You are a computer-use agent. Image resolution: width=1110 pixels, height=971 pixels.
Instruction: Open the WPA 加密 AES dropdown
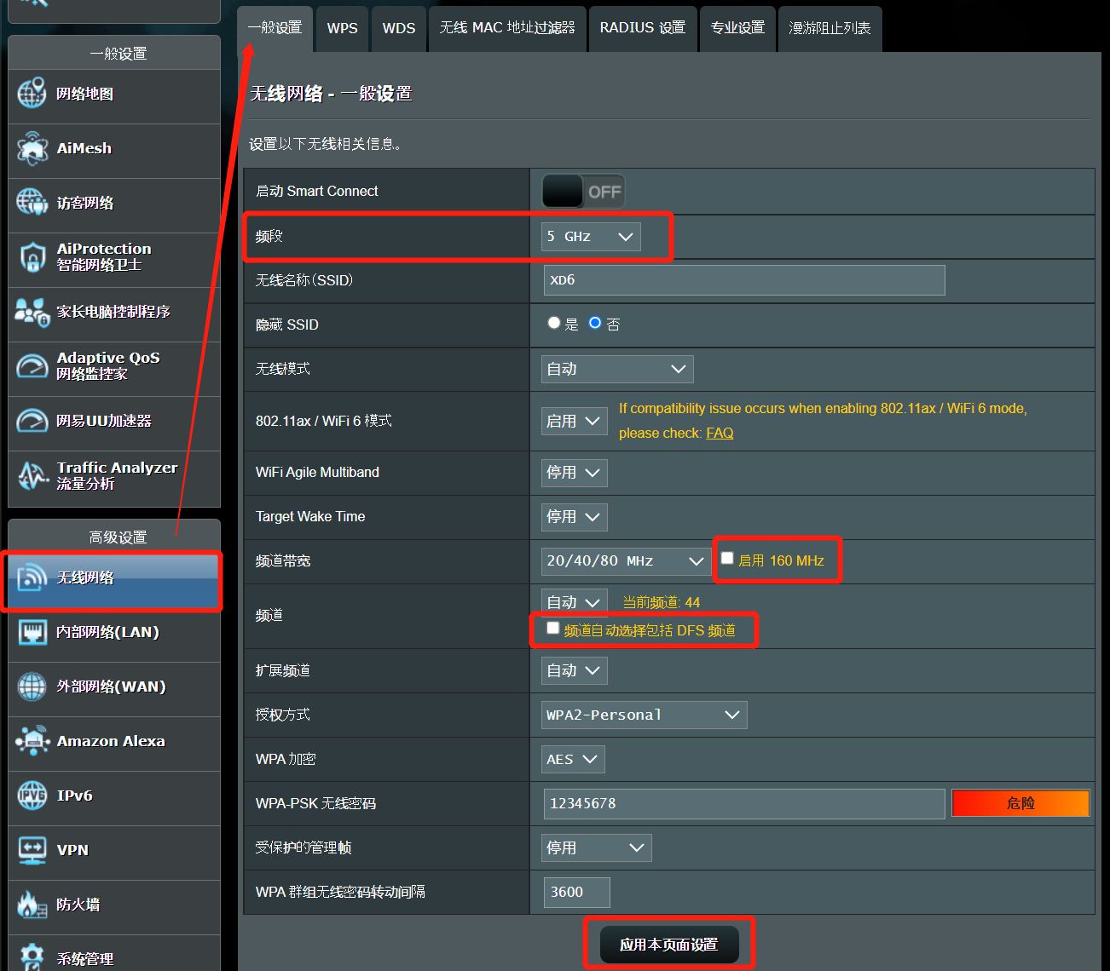point(573,759)
